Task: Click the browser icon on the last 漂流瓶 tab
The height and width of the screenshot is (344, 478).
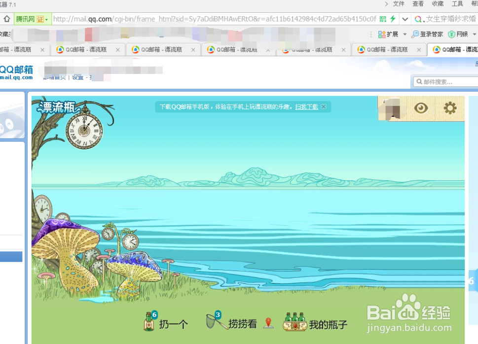Action: [437, 50]
